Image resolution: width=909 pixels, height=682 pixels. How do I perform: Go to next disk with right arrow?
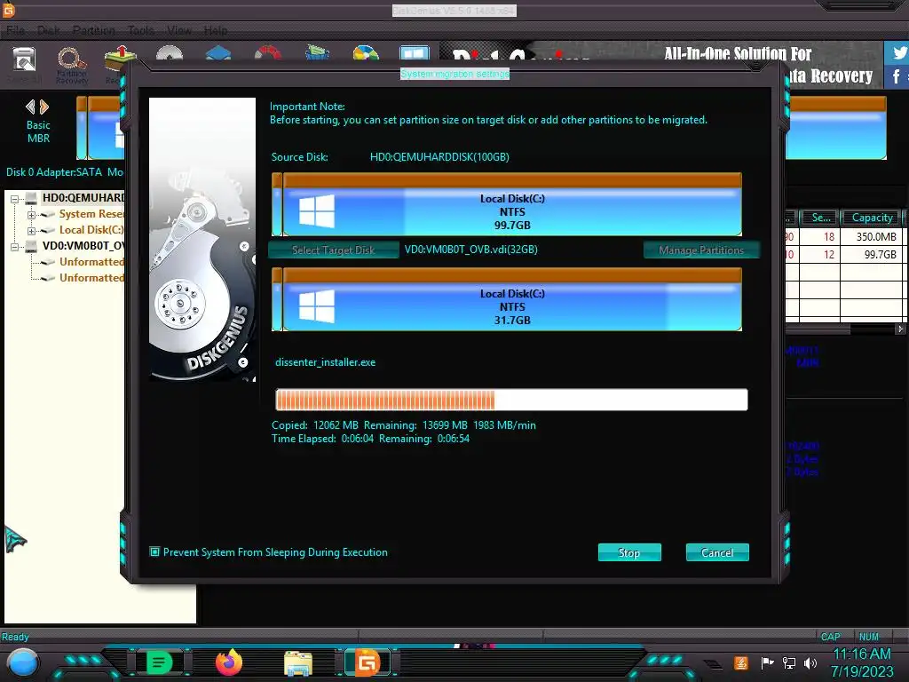click(44, 107)
